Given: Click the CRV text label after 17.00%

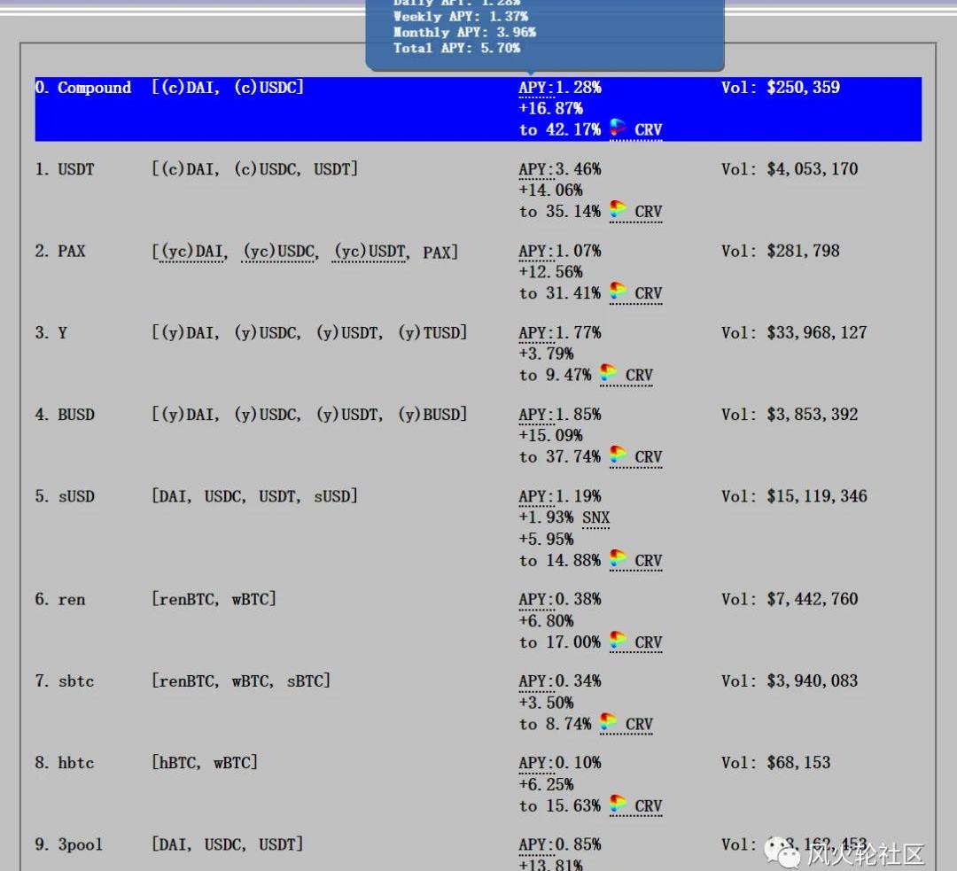Looking at the screenshot, I should pos(648,642).
